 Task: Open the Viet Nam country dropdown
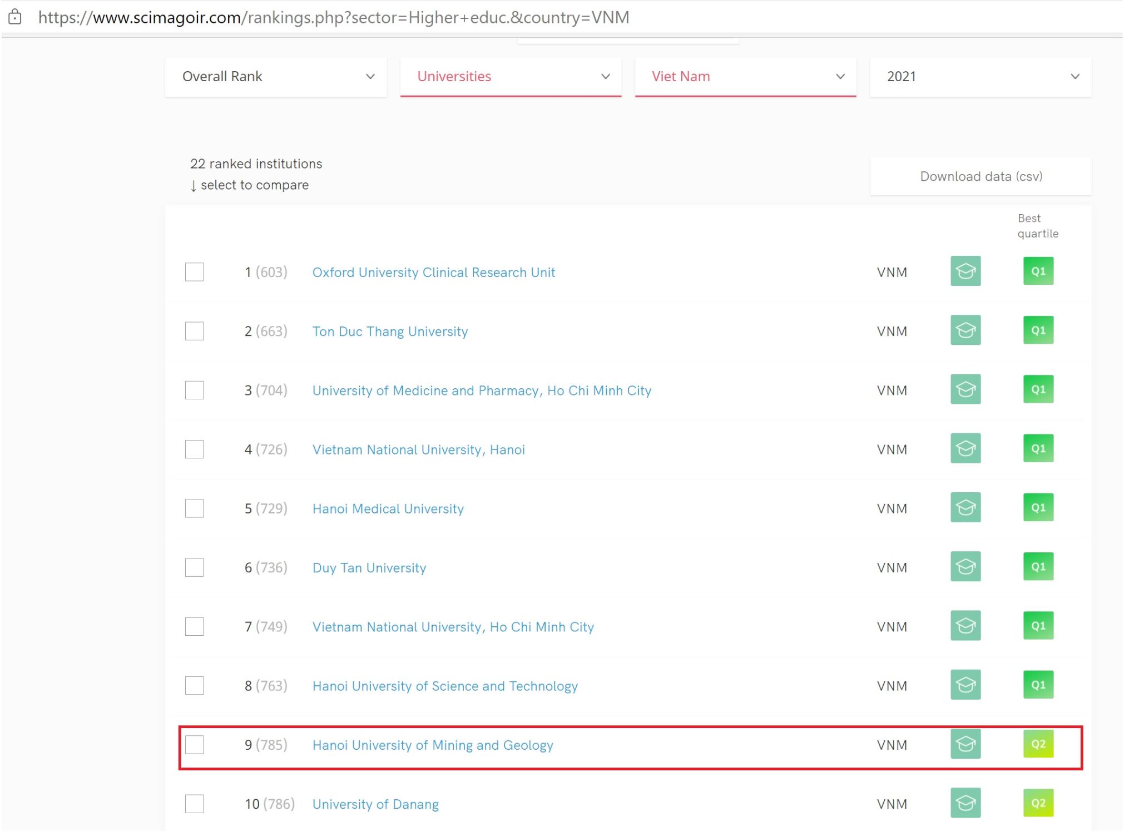pos(745,77)
